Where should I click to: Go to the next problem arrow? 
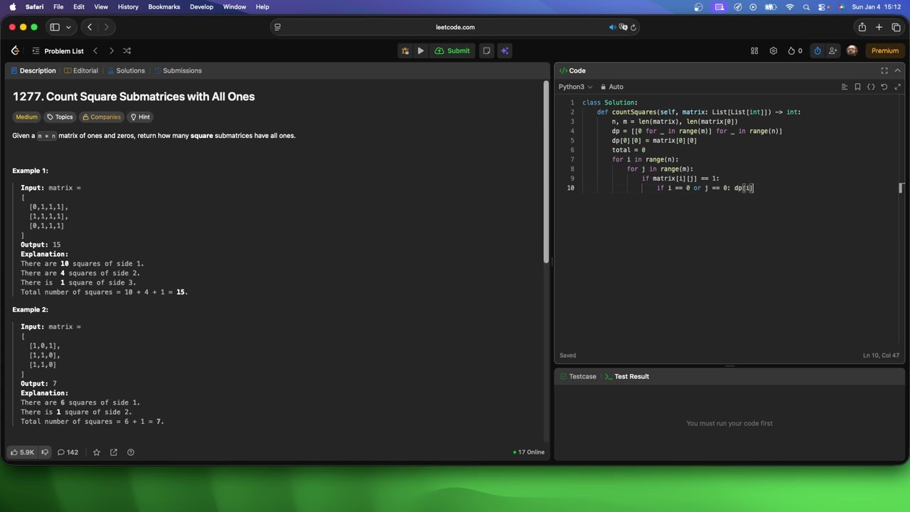[x=111, y=50]
